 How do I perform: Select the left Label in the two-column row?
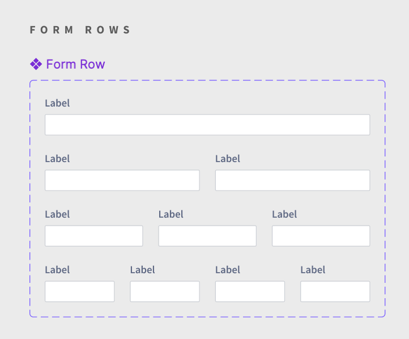(57, 159)
